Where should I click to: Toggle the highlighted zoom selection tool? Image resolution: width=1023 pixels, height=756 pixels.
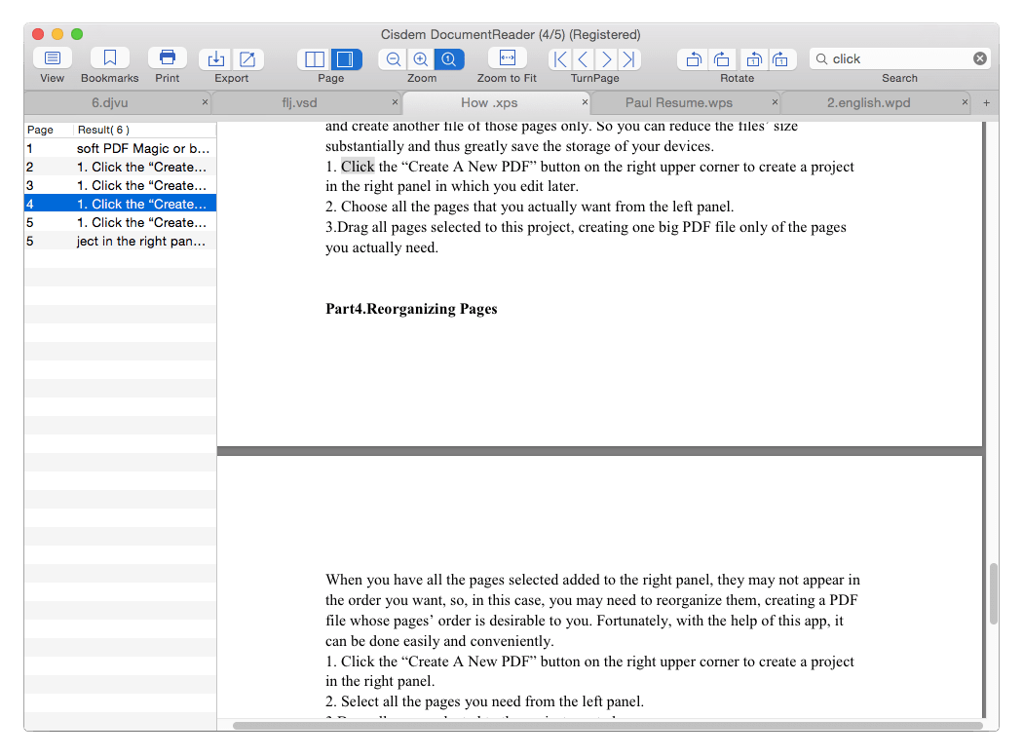coord(449,58)
